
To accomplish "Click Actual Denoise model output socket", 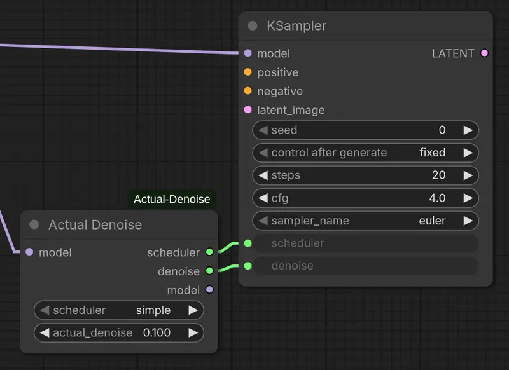I will 209,290.
